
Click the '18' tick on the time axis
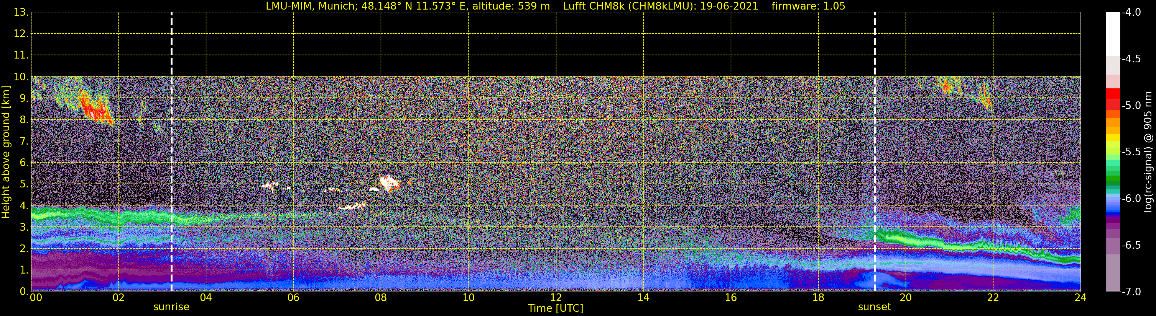(x=819, y=298)
